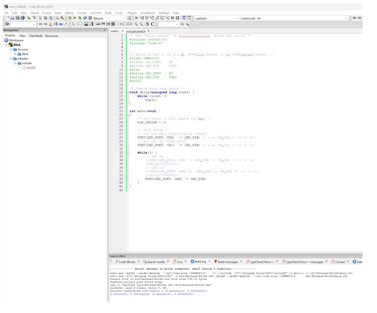
Task: Collapse the Sources folder node
Action: [x=11, y=49]
